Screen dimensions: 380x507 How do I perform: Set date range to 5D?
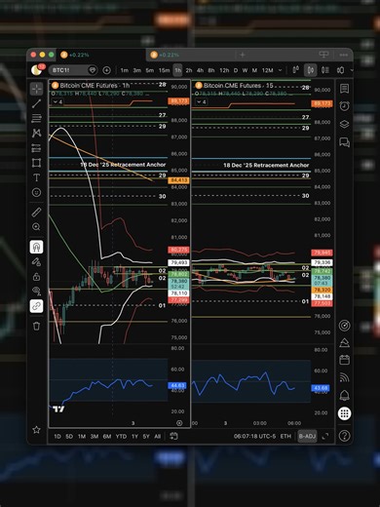pos(69,436)
